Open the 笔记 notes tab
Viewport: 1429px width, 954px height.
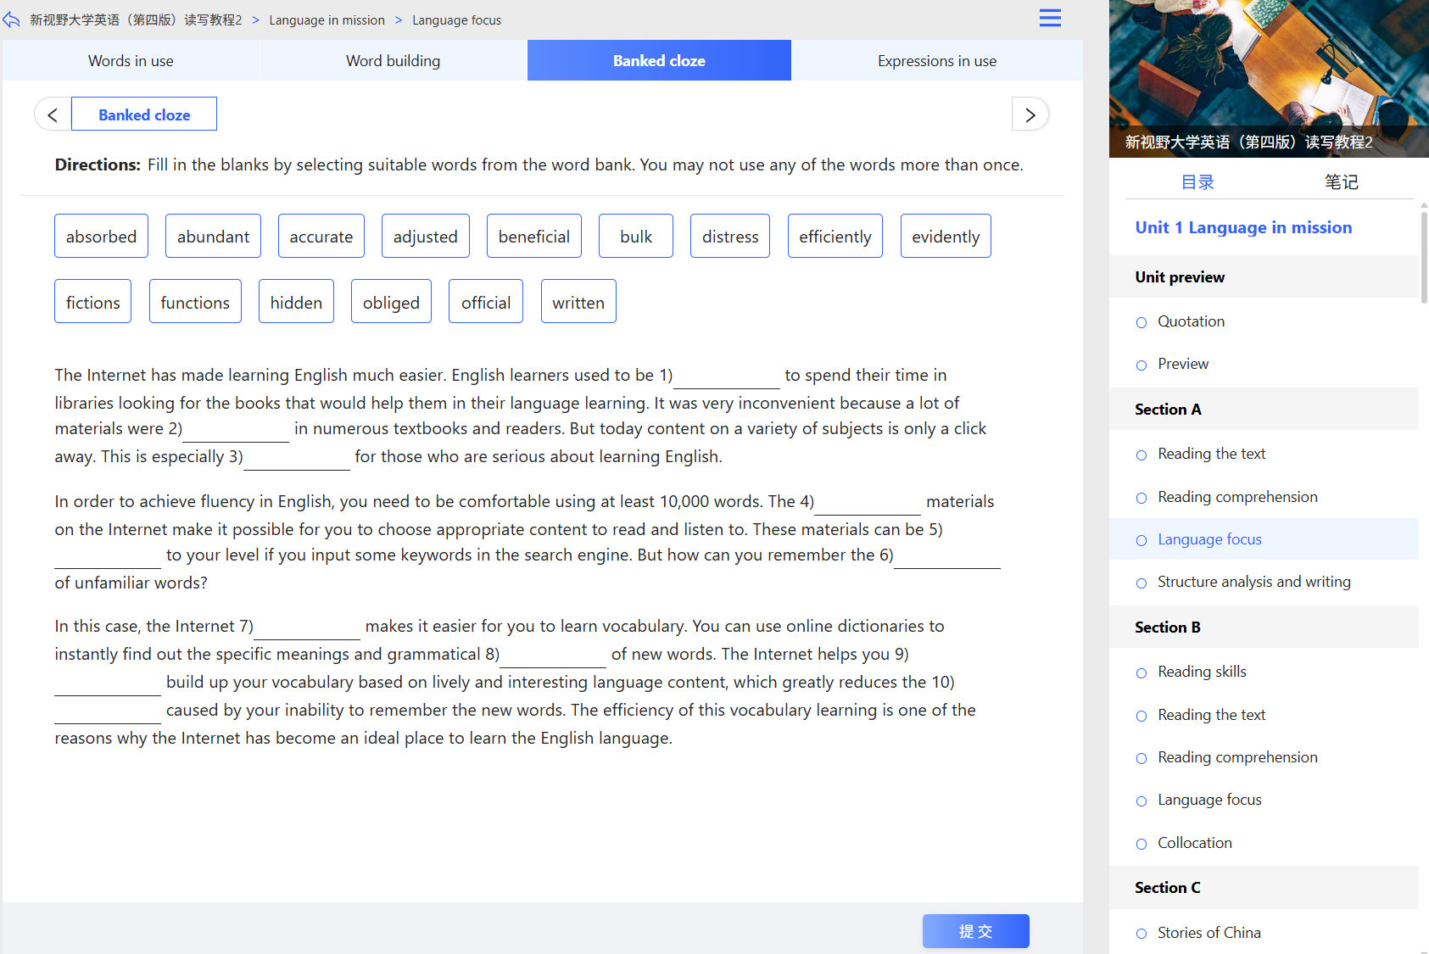coord(1341,181)
